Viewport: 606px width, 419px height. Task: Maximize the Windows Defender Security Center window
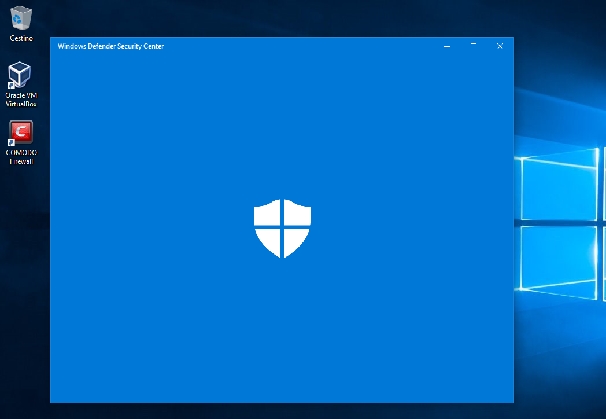click(474, 46)
